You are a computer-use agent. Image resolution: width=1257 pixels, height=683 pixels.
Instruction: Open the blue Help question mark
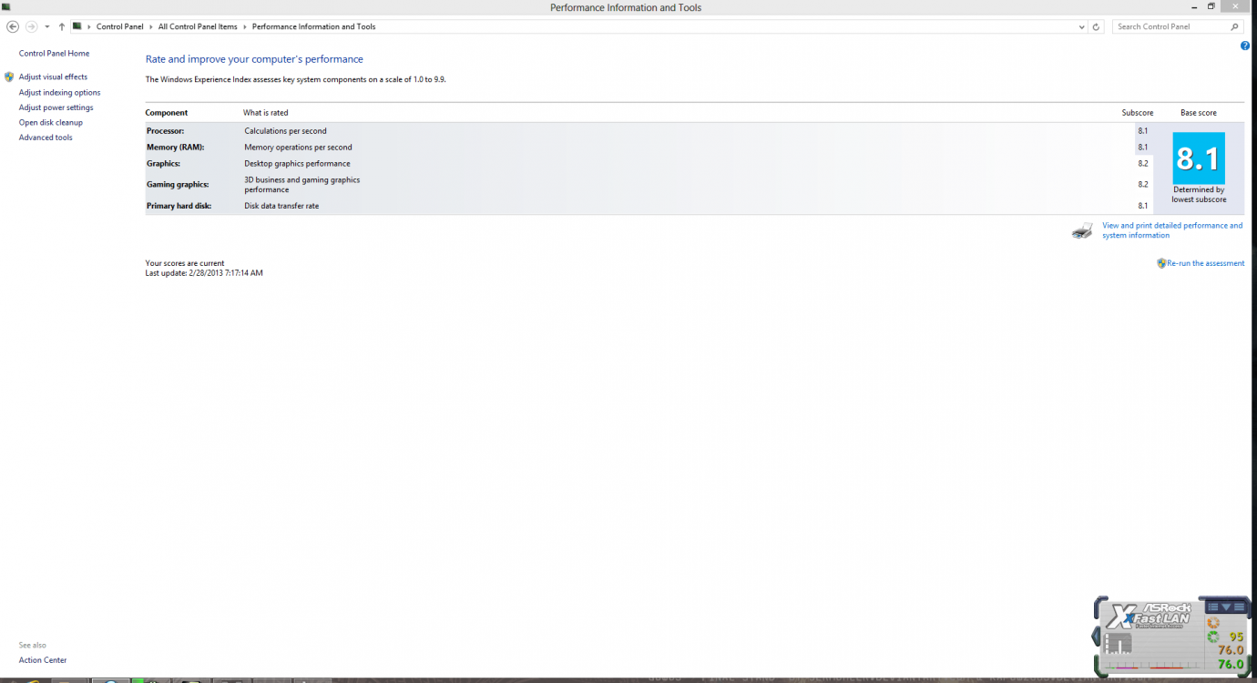[1245, 46]
